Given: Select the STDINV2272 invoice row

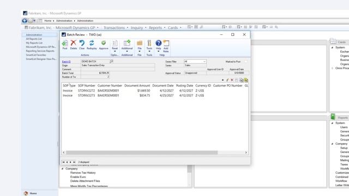Looking at the screenshot, I should [155, 91].
